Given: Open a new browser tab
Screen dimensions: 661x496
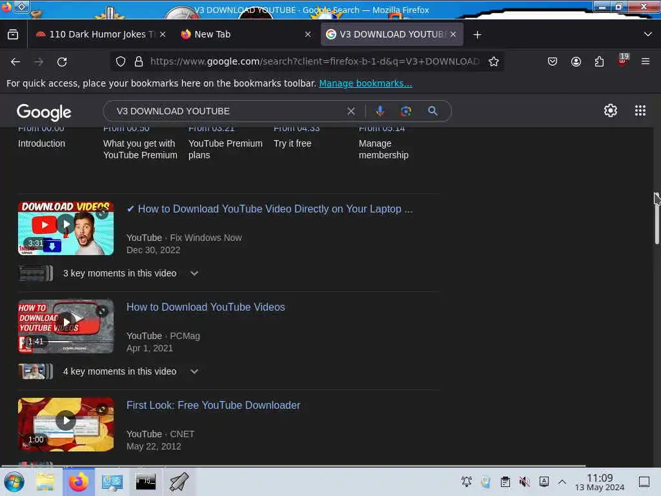Looking at the screenshot, I should (x=477, y=35).
